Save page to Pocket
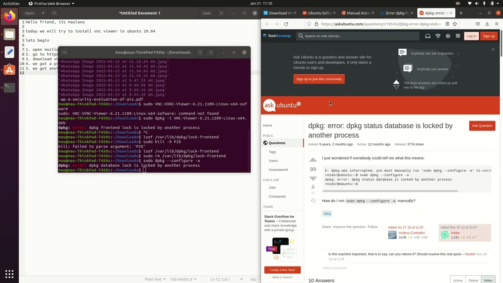The width and height of the screenshot is (503, 283). coord(478,24)
